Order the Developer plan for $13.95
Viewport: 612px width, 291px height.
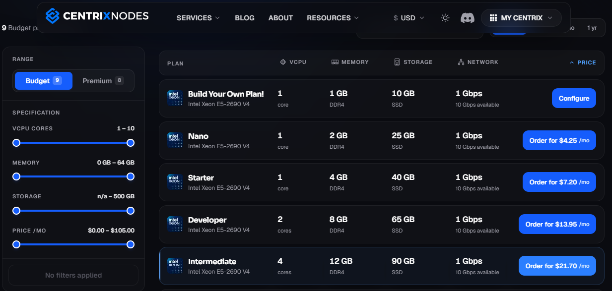click(557, 224)
